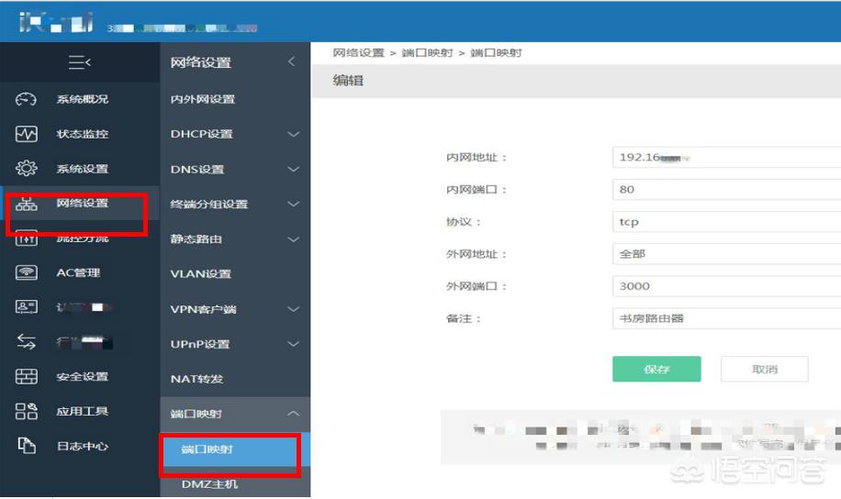The width and height of the screenshot is (841, 499).
Task: Collapse the 端口映射 group chevron
Action: pos(293,414)
